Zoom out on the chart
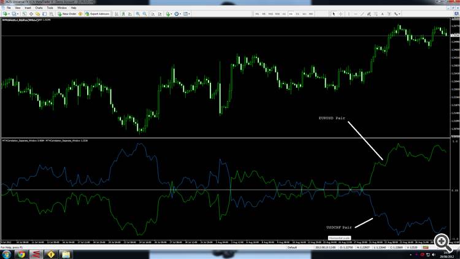Image resolution: width=460 pixels, height=259 pixels. [145, 14]
